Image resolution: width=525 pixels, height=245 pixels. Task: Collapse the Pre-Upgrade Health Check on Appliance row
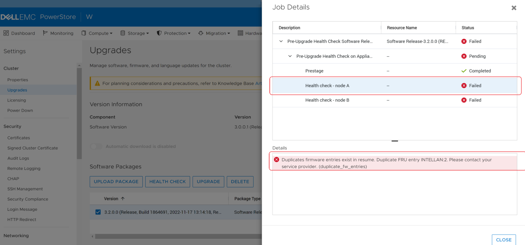290,56
